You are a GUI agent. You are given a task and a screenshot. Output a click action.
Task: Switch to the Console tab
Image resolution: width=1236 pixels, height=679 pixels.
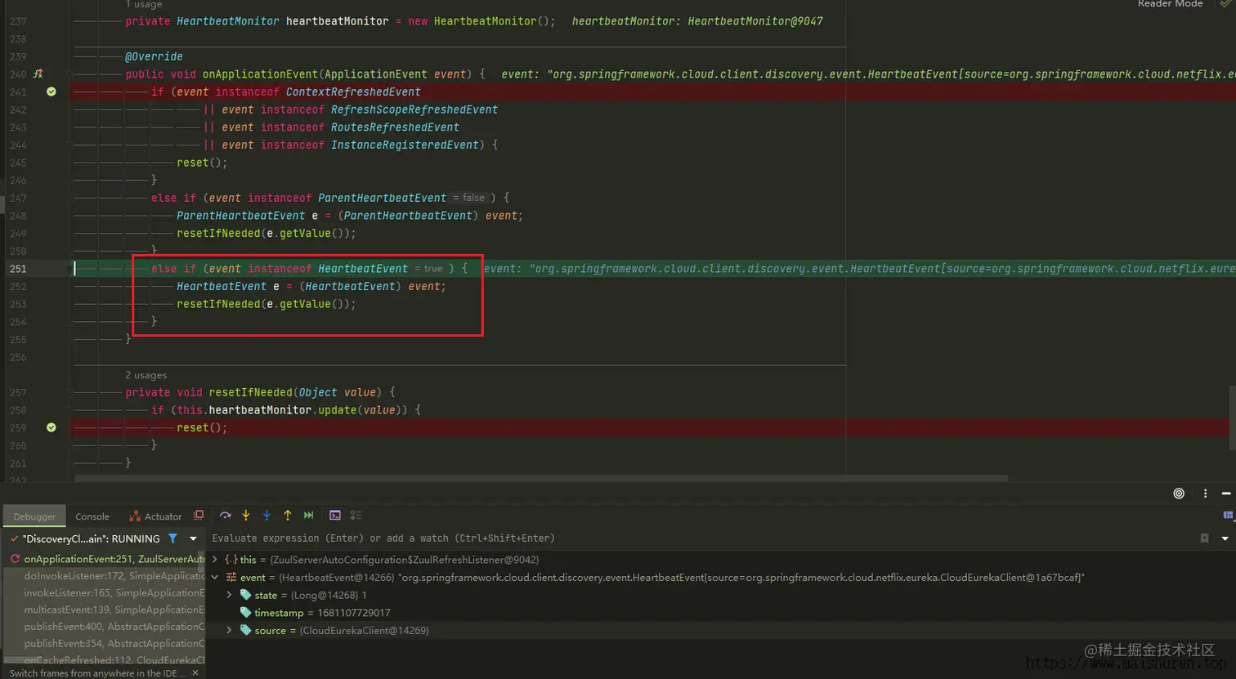(92, 516)
